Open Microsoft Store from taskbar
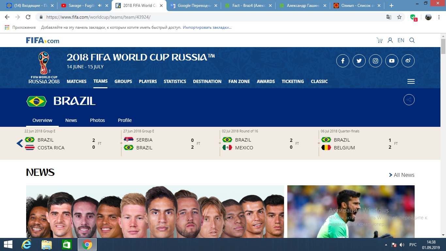Viewport: 446px width, 251px height. point(67,244)
